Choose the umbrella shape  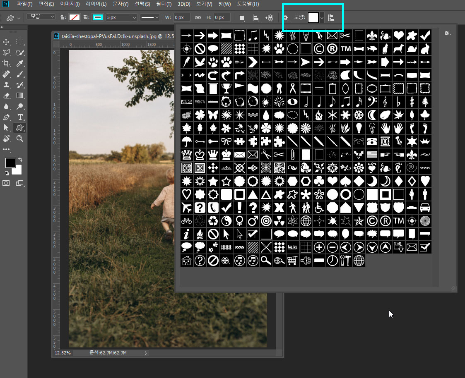186,141
